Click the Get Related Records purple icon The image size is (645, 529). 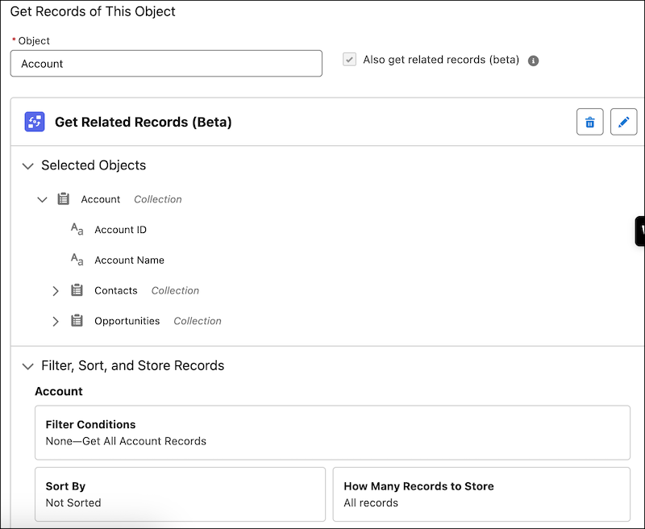(x=35, y=122)
